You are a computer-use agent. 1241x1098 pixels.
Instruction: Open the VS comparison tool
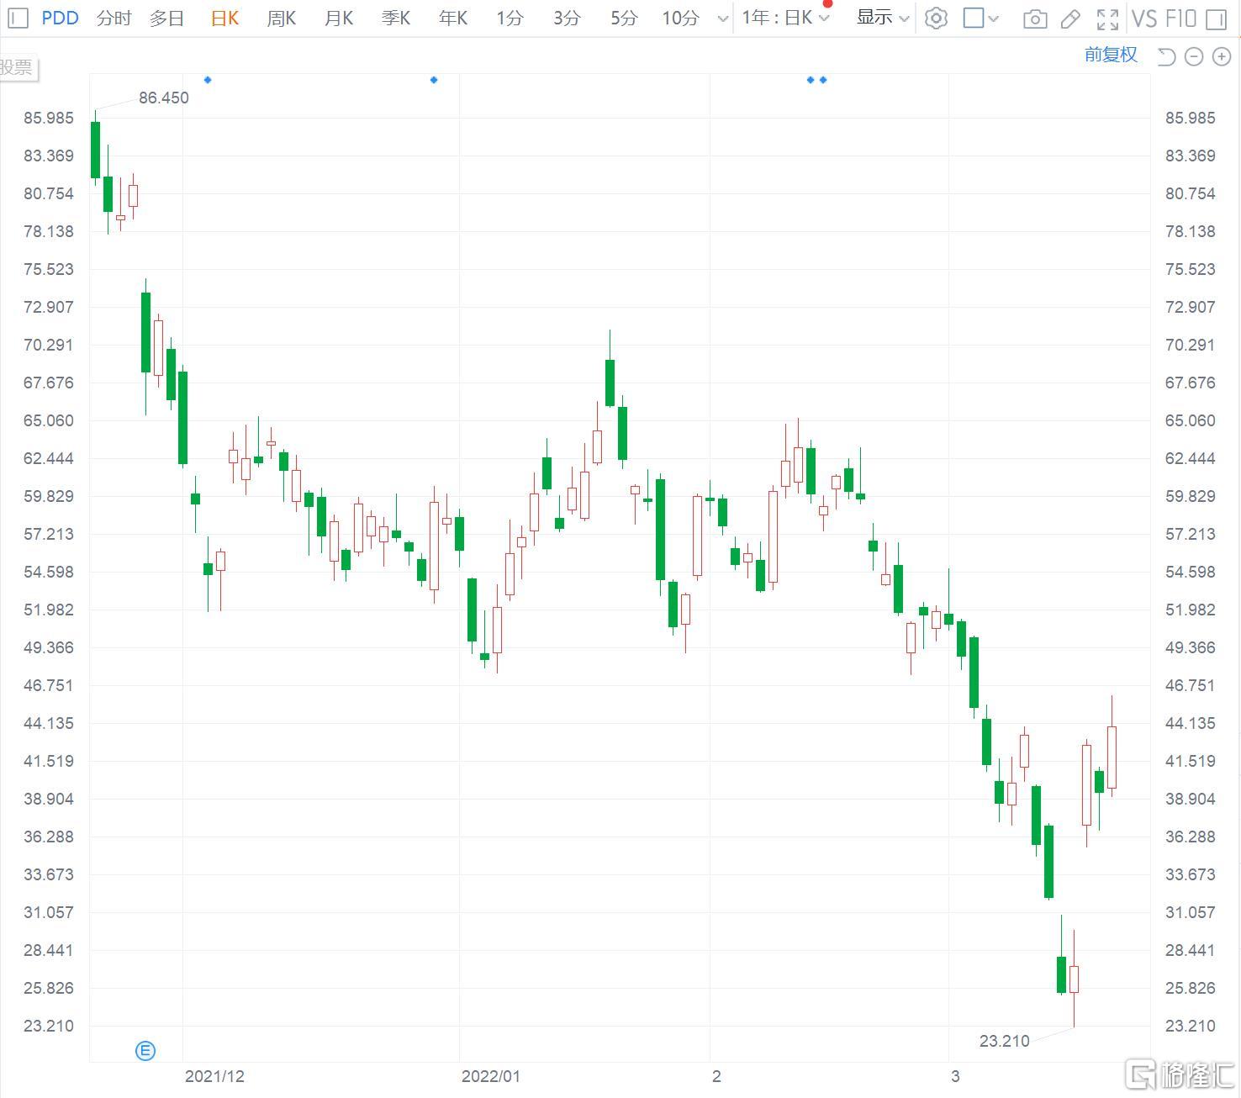[x=1143, y=18]
